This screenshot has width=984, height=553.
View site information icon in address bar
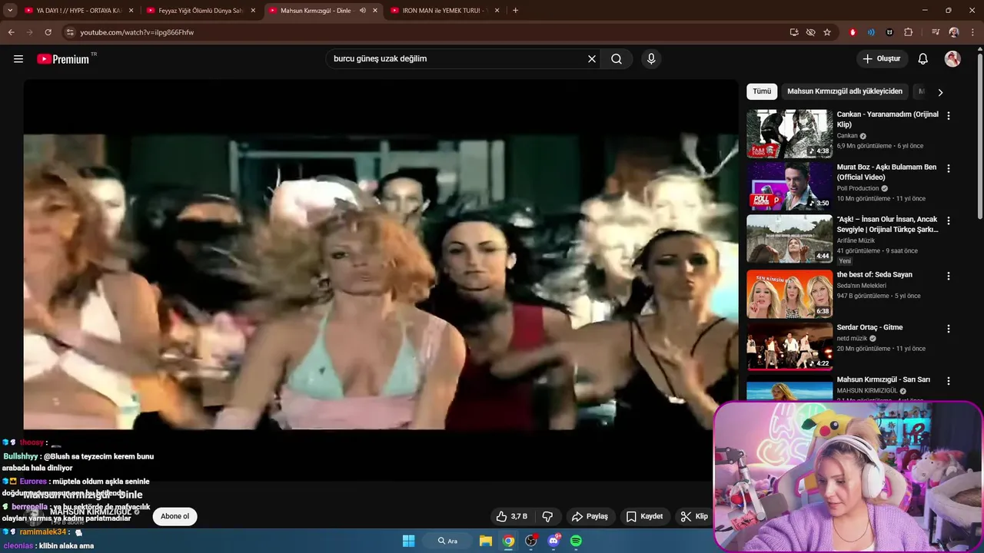pos(70,32)
